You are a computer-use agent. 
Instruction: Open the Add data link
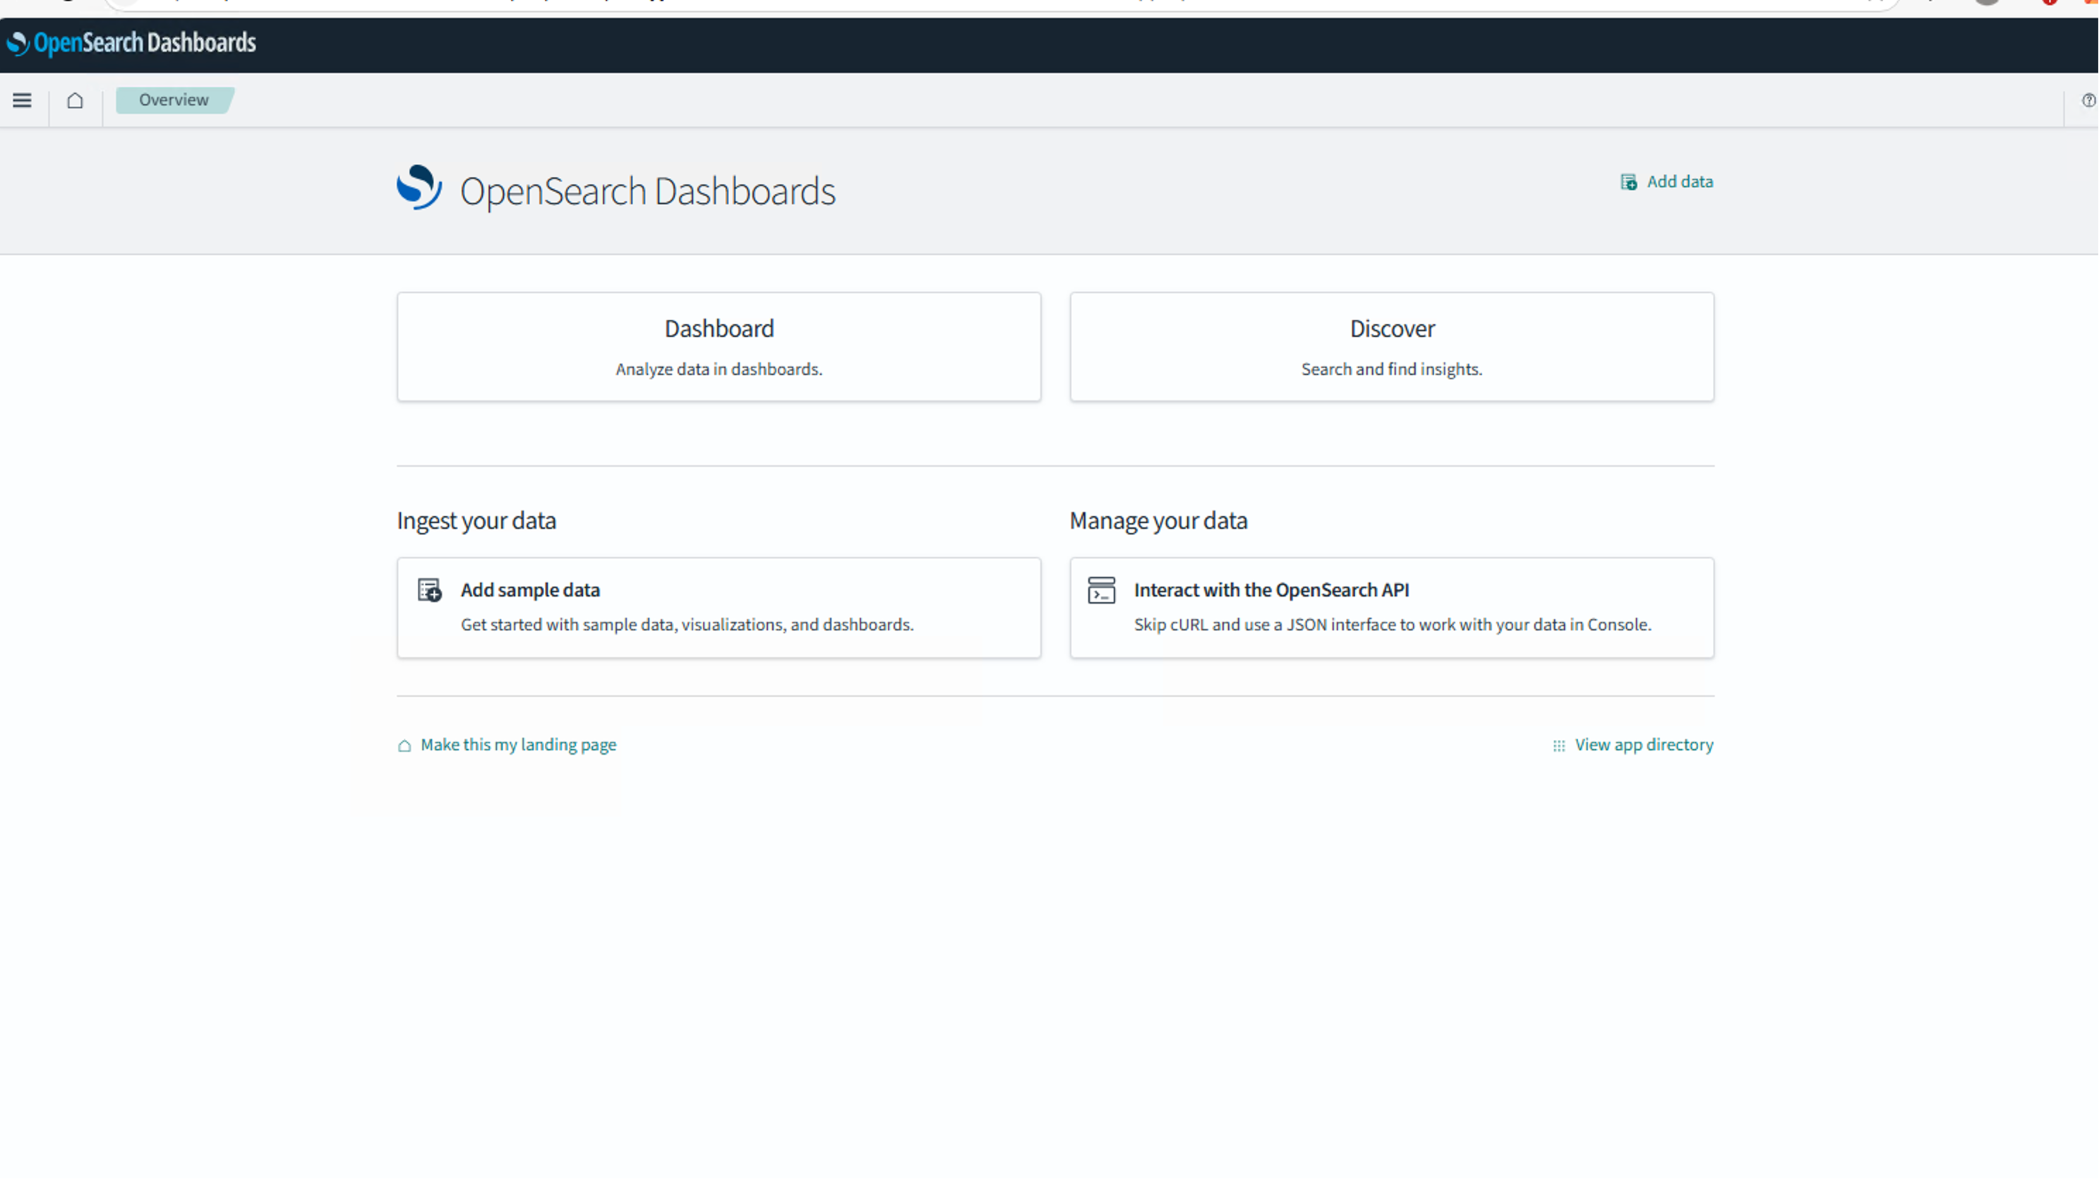(1667, 181)
